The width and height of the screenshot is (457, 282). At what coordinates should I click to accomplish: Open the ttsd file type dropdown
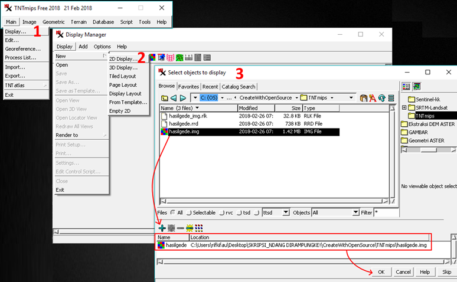pyautogui.click(x=286, y=212)
